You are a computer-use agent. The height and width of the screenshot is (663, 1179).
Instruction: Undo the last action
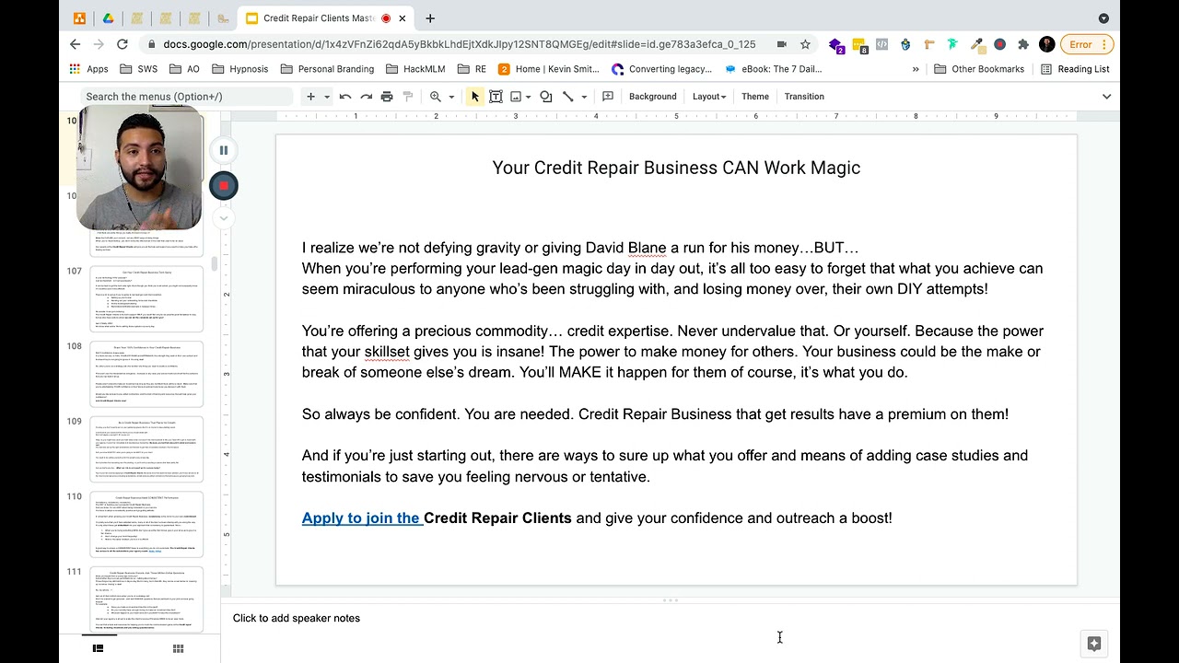coord(345,97)
